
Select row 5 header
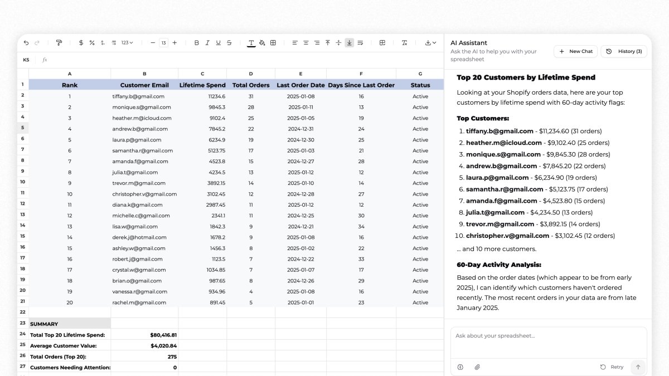click(23, 128)
